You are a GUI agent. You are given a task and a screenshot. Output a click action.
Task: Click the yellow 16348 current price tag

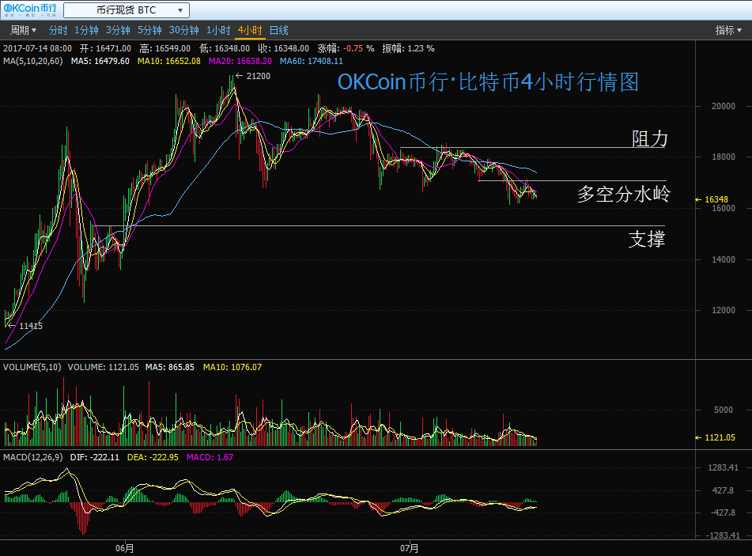coord(715,200)
